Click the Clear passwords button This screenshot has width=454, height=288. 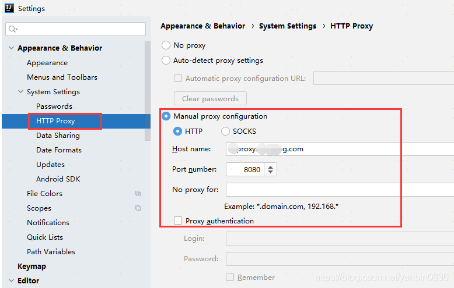210,99
